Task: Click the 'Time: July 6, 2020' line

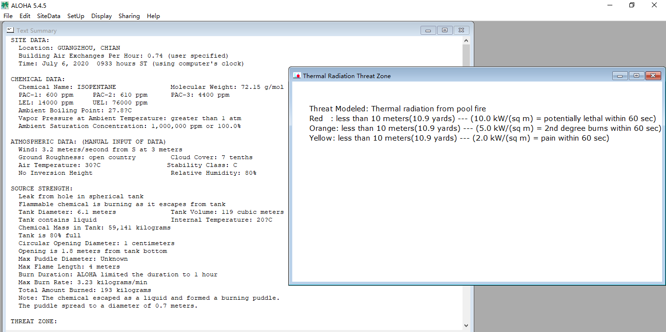Action: pyautogui.click(x=131, y=63)
